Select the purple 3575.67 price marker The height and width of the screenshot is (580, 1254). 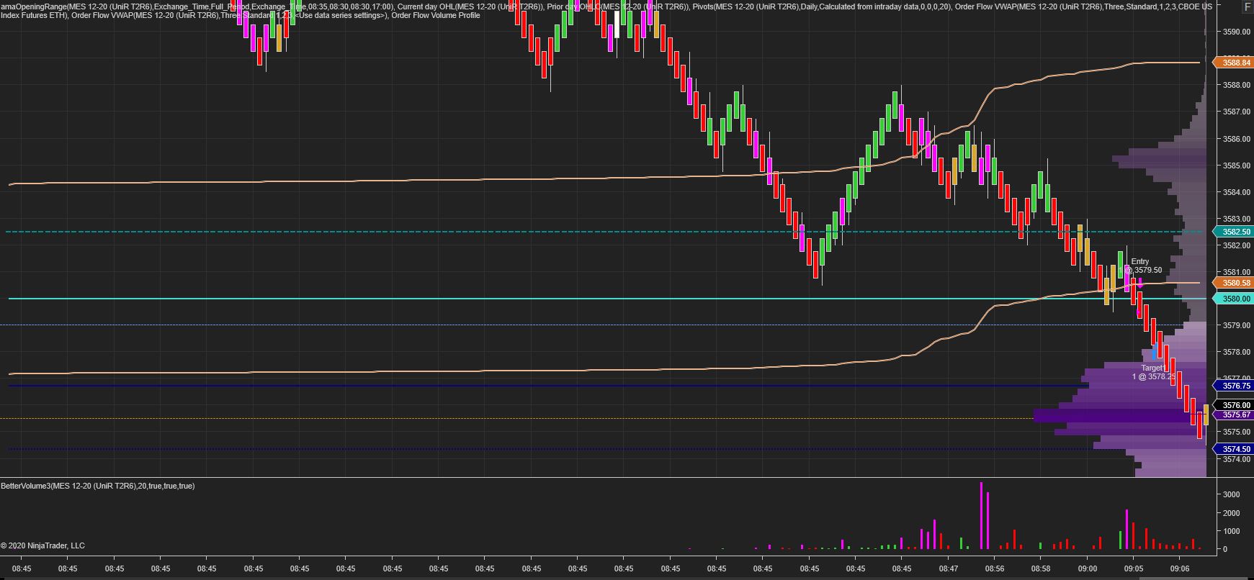pyautogui.click(x=1233, y=414)
